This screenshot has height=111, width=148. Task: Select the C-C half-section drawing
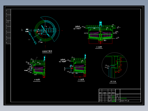[x=73, y=66]
